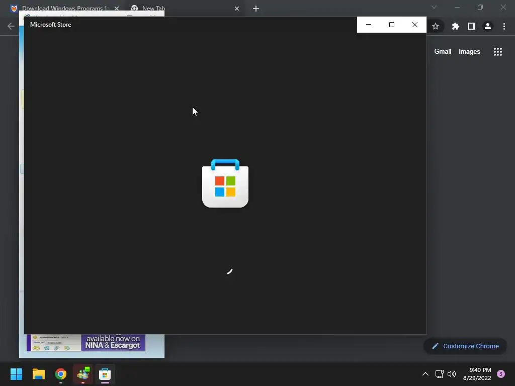Open Chrome tab search chevron
This screenshot has height=386, width=515.
click(434, 7)
